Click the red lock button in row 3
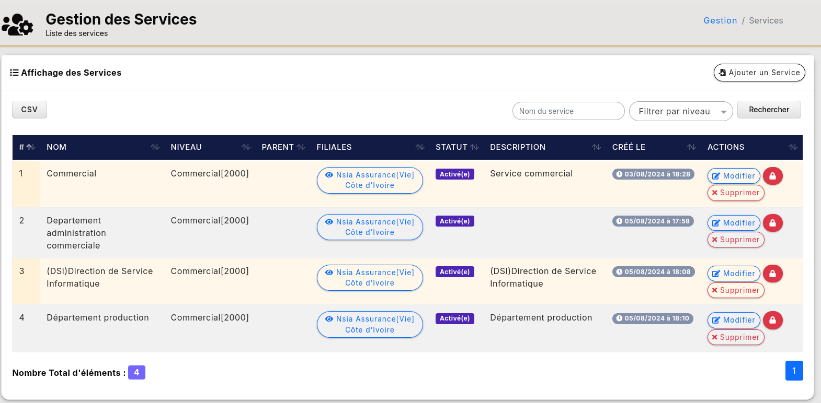821x403 pixels. point(772,274)
